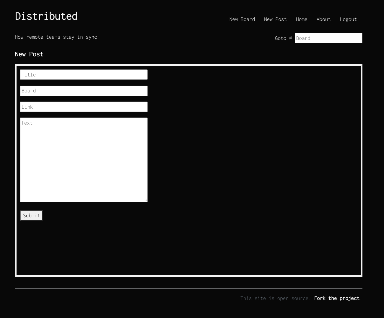The height and width of the screenshot is (318, 384).
Task: Select the tagline text below the logo
Action: 56,37
